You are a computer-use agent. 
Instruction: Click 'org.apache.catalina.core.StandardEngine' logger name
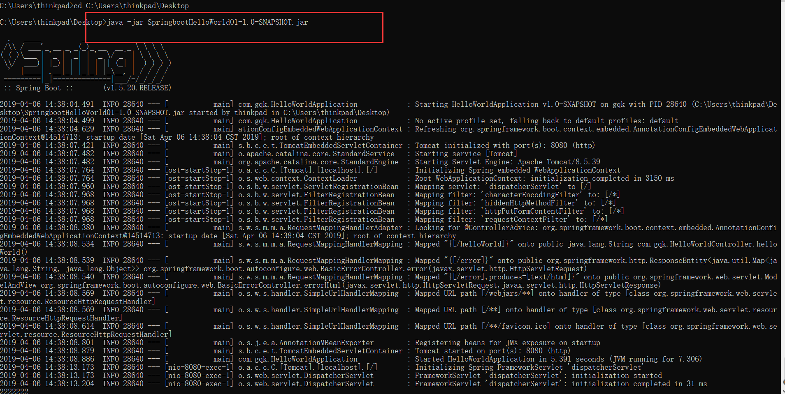coord(318,162)
